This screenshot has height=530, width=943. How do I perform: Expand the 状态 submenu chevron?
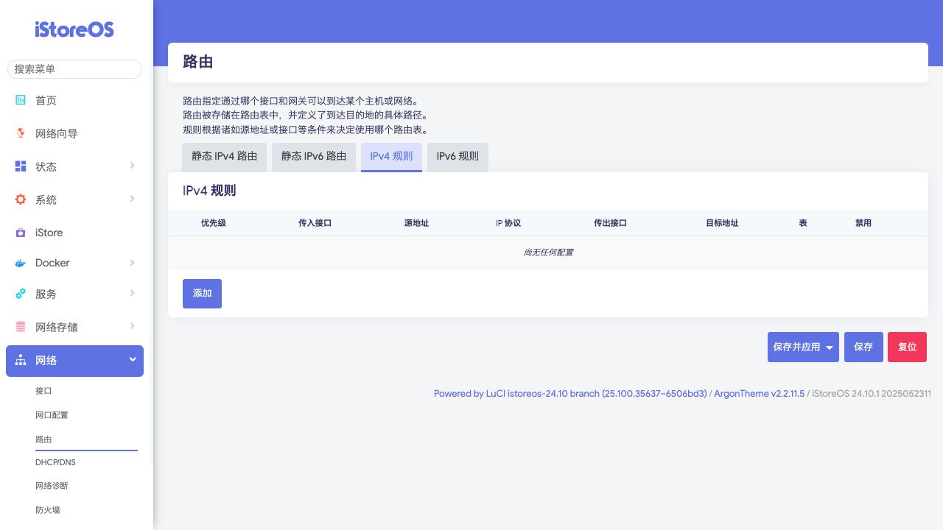[133, 166]
